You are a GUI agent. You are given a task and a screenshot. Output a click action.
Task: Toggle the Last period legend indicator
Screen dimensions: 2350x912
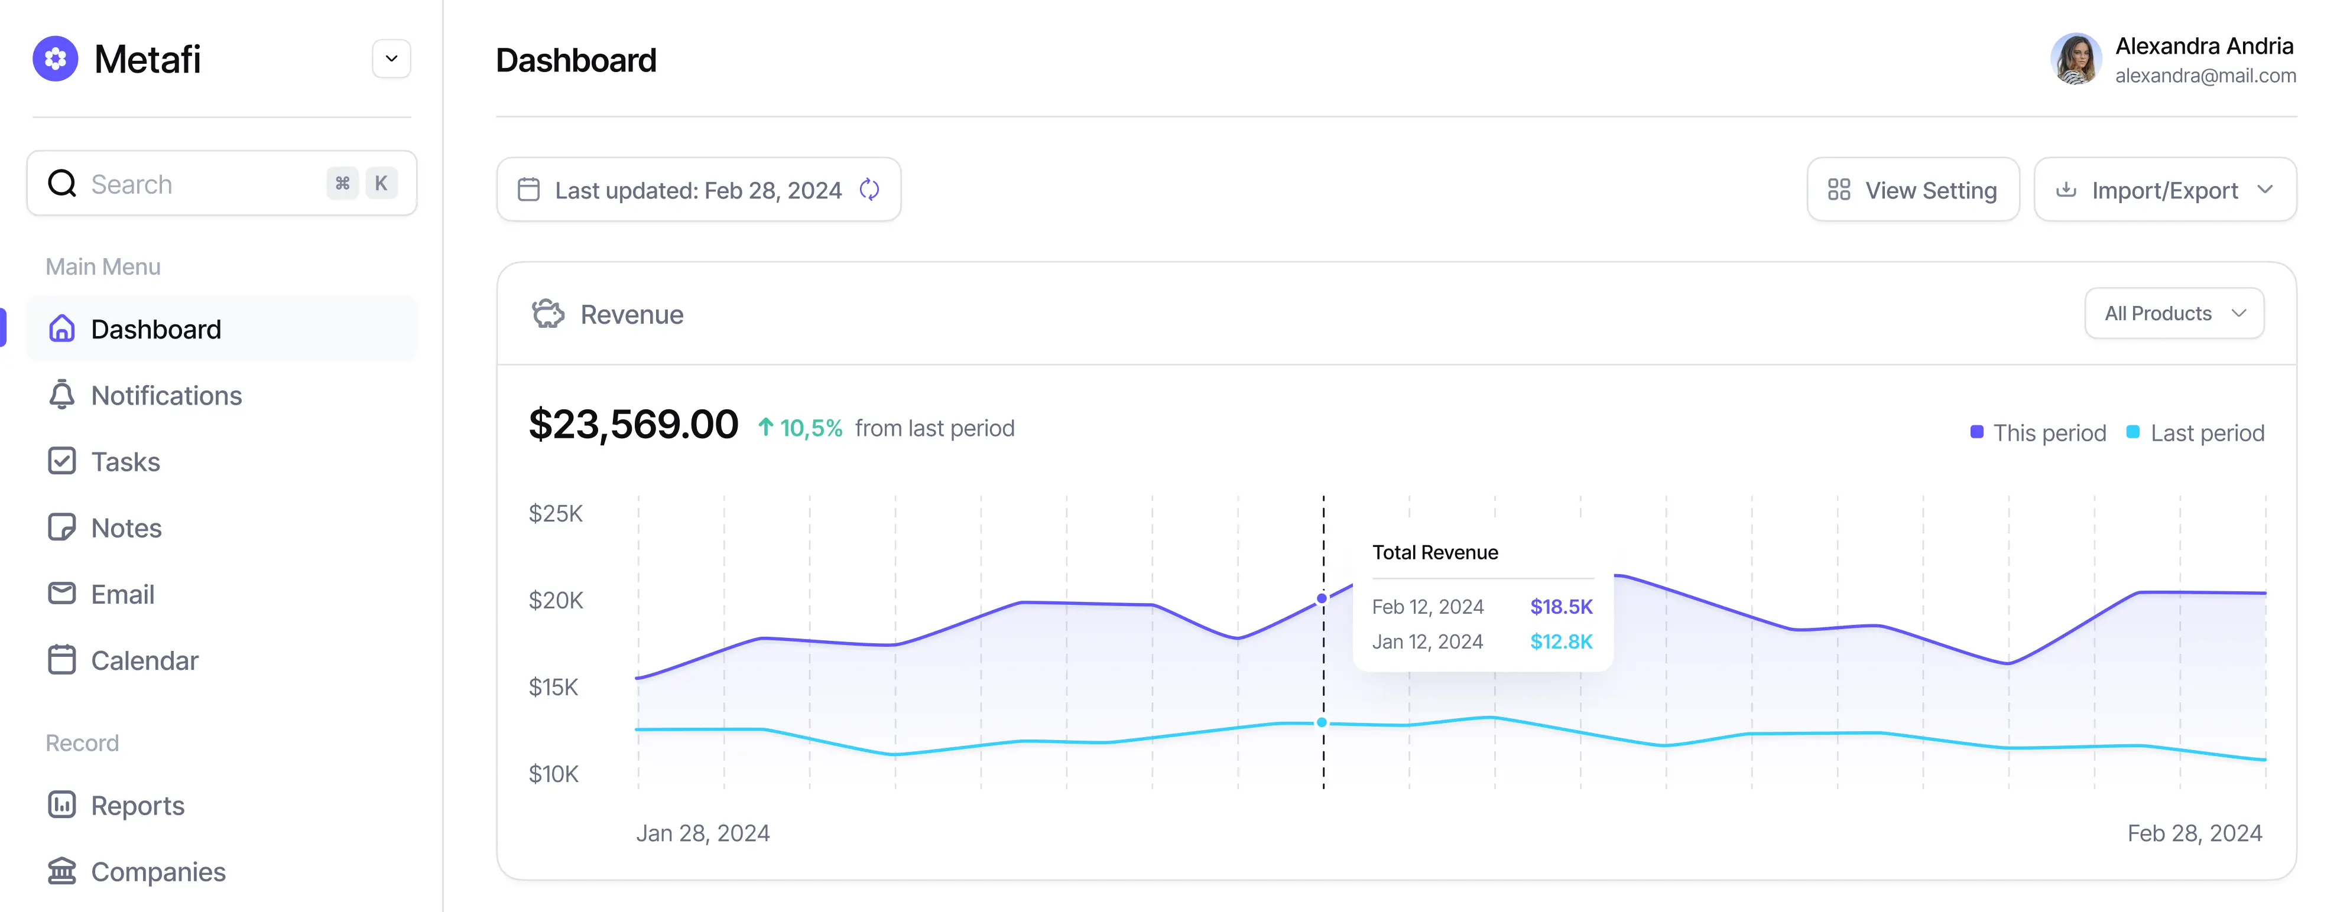[2133, 432]
